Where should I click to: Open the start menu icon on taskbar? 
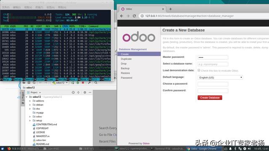[3, 149]
